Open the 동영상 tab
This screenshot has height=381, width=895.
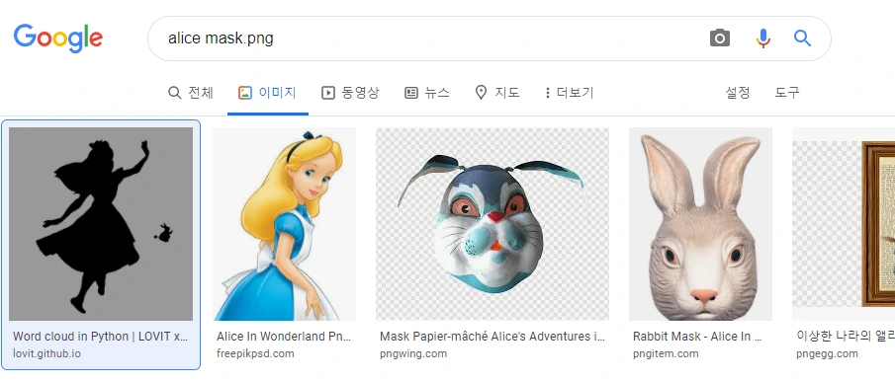click(350, 92)
